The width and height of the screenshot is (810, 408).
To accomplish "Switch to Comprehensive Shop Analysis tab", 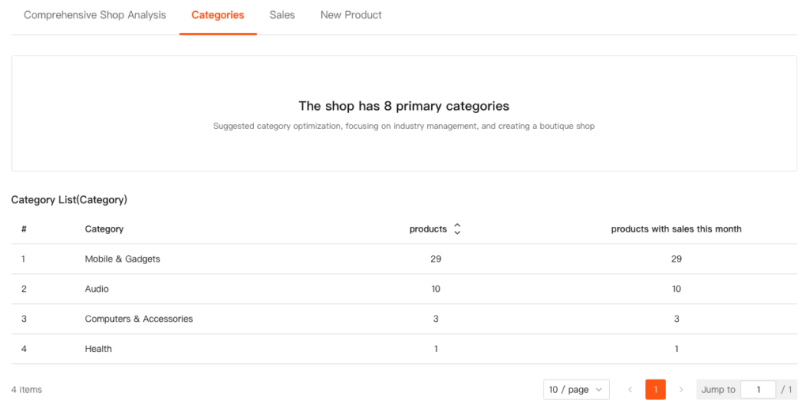I will (95, 15).
